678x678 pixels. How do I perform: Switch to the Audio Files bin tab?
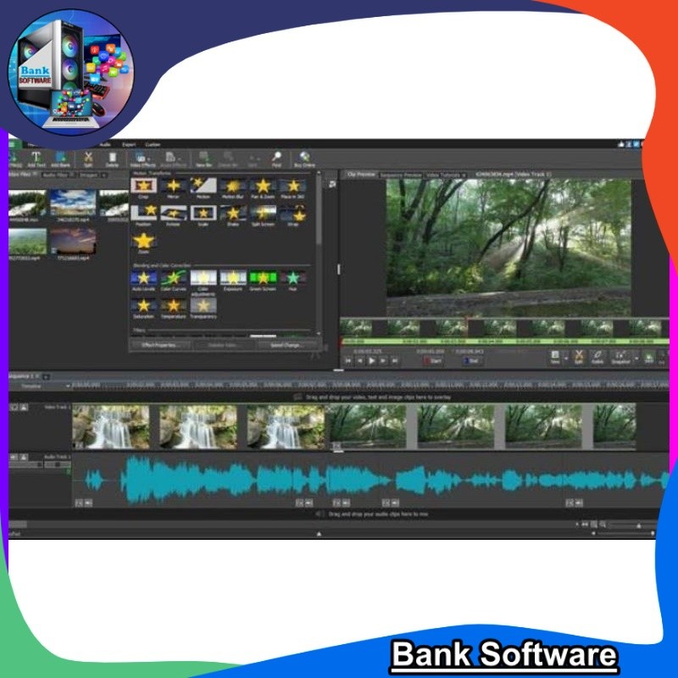(57, 175)
